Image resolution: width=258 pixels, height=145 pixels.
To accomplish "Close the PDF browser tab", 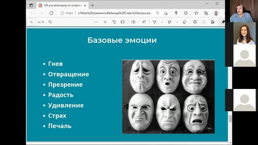I will [x=85, y=6].
